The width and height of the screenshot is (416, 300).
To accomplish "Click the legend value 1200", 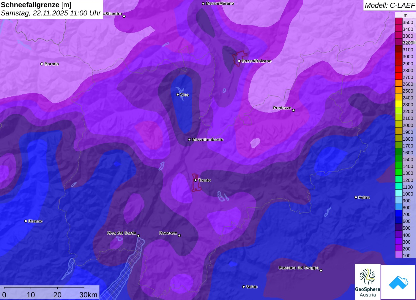I will coord(408,180).
